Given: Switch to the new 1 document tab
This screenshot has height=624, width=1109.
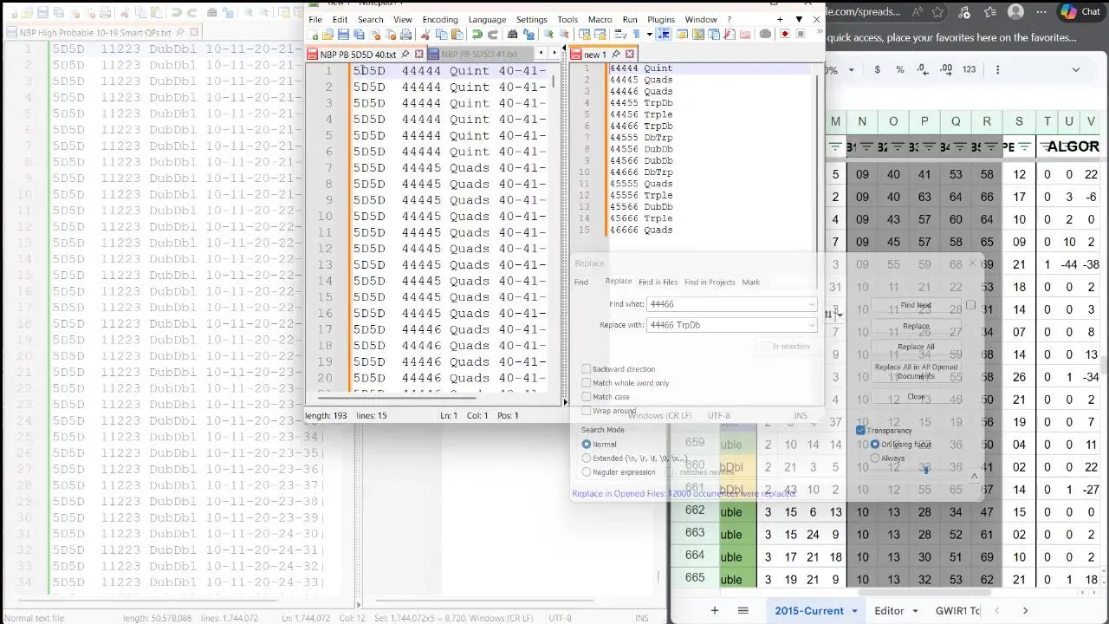Looking at the screenshot, I should pos(603,55).
